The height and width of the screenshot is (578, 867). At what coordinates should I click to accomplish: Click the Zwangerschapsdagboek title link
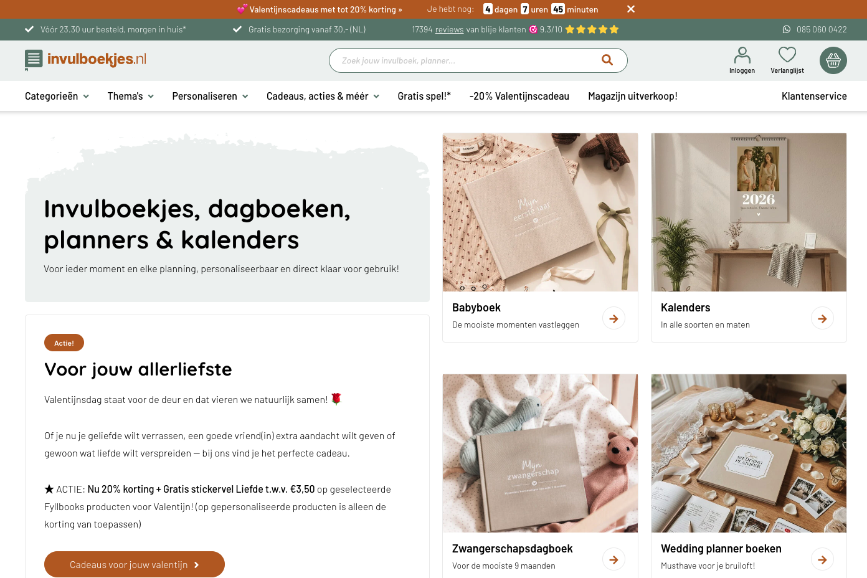tap(512, 549)
